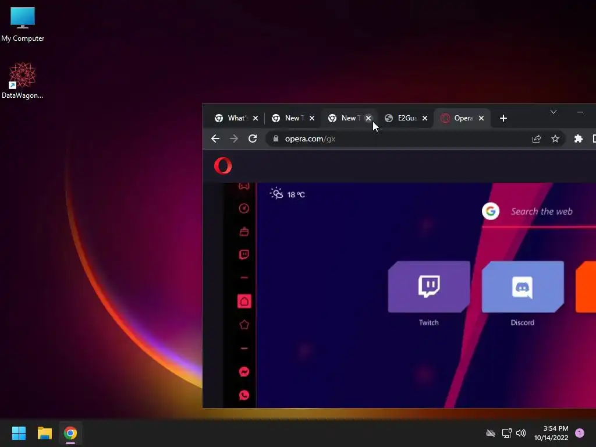This screenshot has height=447, width=596.
Task: Expand the tab search dropdown
Action: coord(554,112)
